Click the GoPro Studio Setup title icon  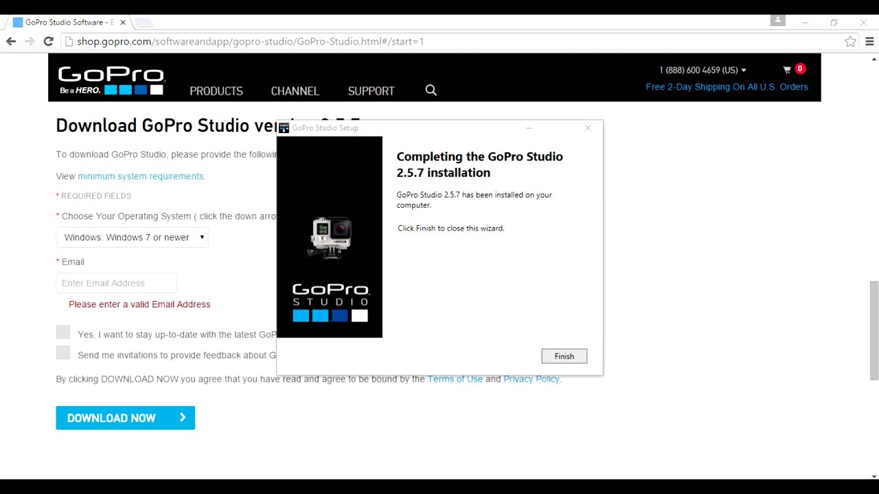pyautogui.click(x=284, y=128)
